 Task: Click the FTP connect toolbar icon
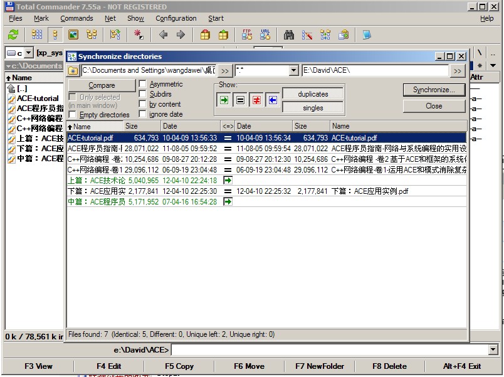(x=247, y=35)
